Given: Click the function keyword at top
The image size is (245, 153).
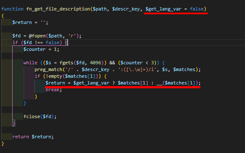Looking at the screenshot, I should pyautogui.click(x=12, y=9).
